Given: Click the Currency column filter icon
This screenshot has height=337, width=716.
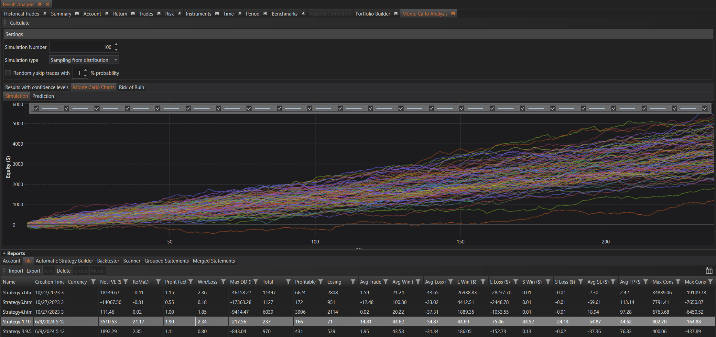Looking at the screenshot, I should coord(93,282).
